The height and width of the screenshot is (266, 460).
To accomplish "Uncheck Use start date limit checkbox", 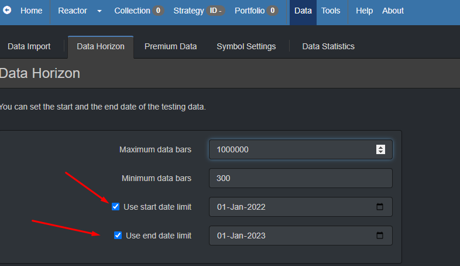I will [x=116, y=207].
